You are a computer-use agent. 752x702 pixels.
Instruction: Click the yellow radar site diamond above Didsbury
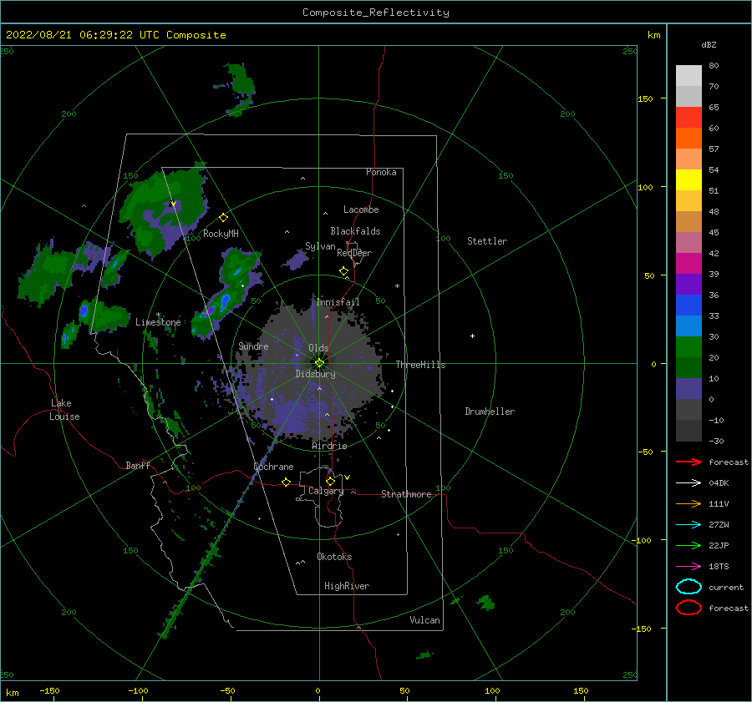(319, 363)
